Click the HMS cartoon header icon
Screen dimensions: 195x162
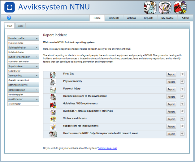click(x=180, y=7)
